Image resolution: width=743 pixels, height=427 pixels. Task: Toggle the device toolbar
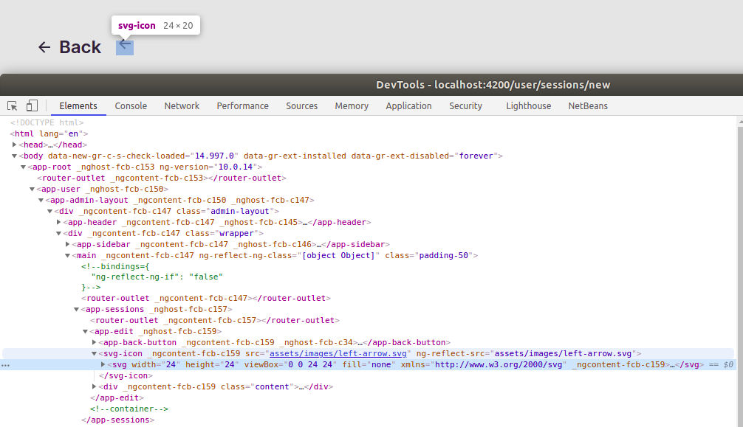[x=31, y=105]
